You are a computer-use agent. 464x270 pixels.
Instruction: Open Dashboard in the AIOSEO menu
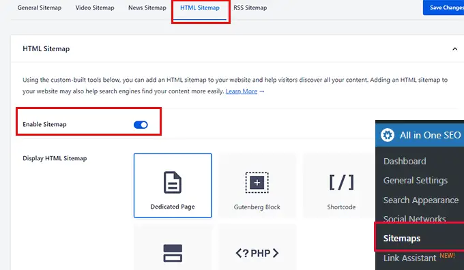tap(405, 161)
